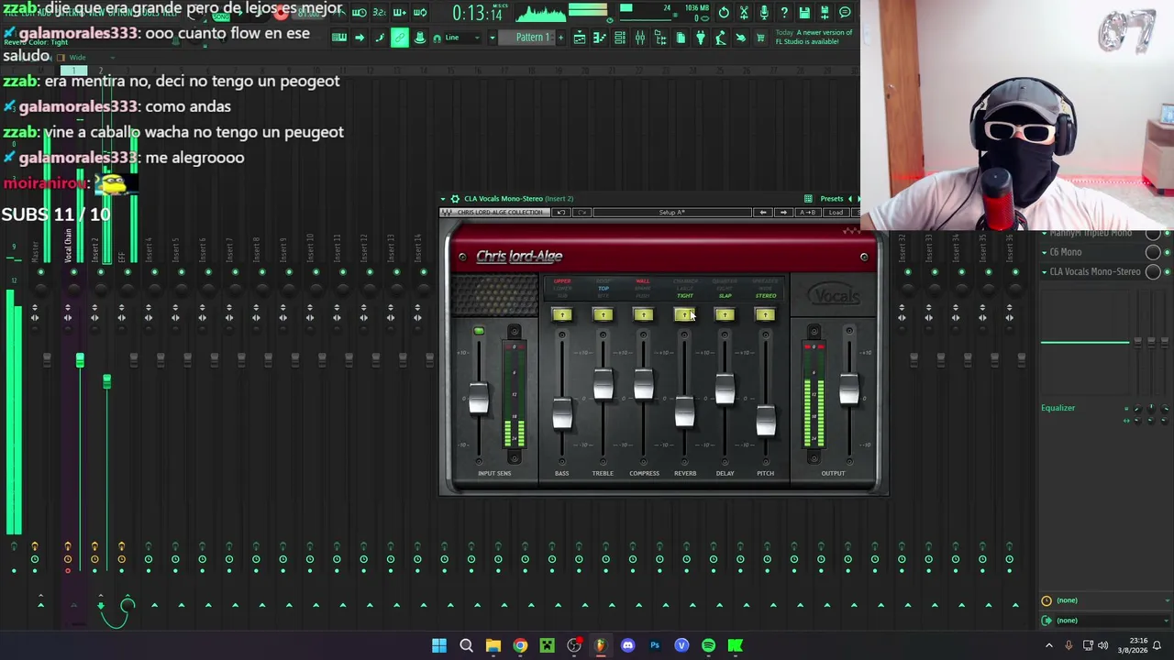Switch the Treble mode selector button
Image resolution: width=1174 pixels, height=660 pixels.
click(603, 315)
